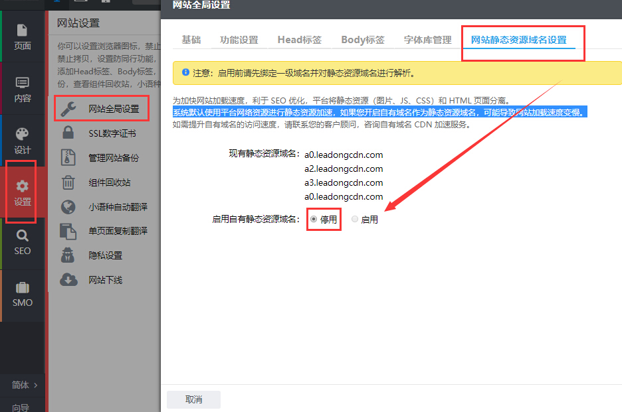This screenshot has width=622, height=412.
Task: Open the 字体库管理 tab
Action: coord(427,40)
